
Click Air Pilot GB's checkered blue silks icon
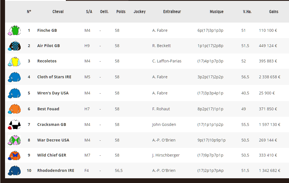coord(14,46)
